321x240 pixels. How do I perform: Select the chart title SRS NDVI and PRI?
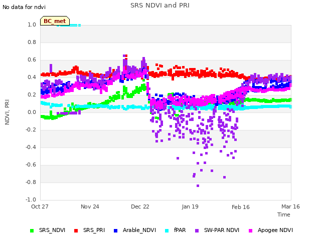click(x=160, y=5)
